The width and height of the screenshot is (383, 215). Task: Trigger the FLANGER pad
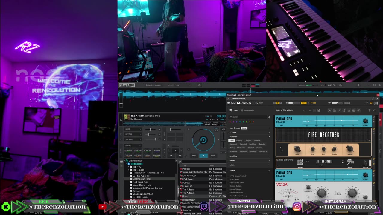(157, 156)
